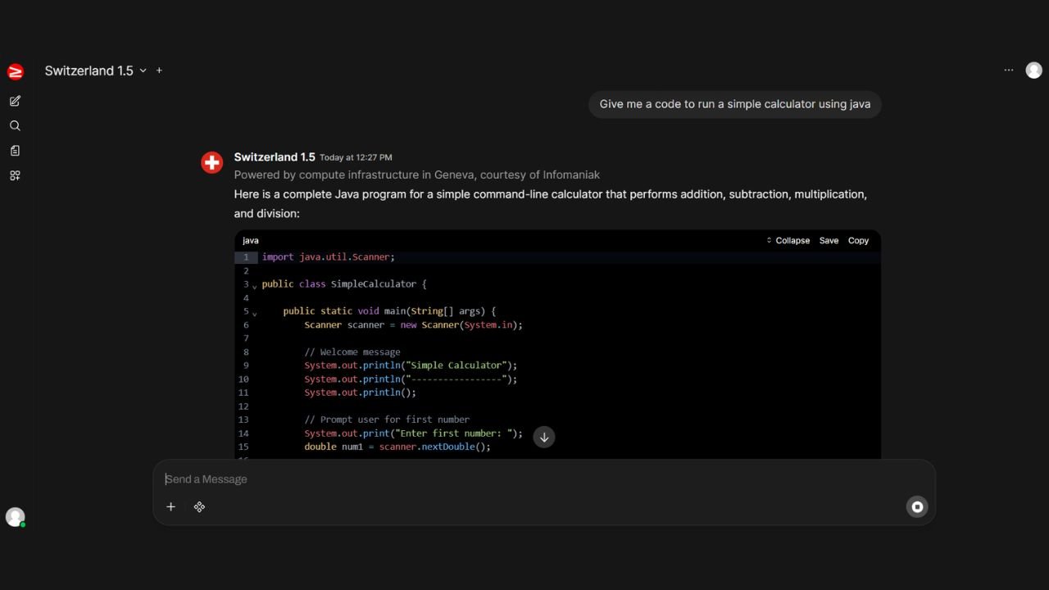Open the notes icon in sidebar
1049x590 pixels.
pos(15,151)
